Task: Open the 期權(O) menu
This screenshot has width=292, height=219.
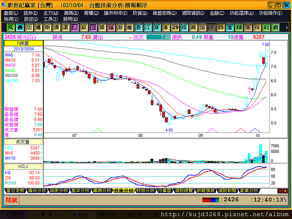Action: pyautogui.click(x=91, y=13)
